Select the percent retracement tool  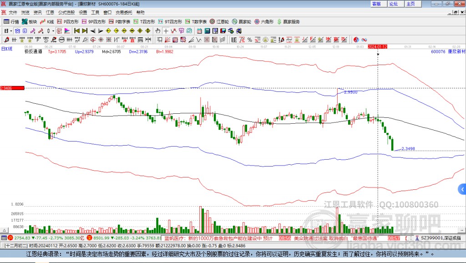[250, 40]
